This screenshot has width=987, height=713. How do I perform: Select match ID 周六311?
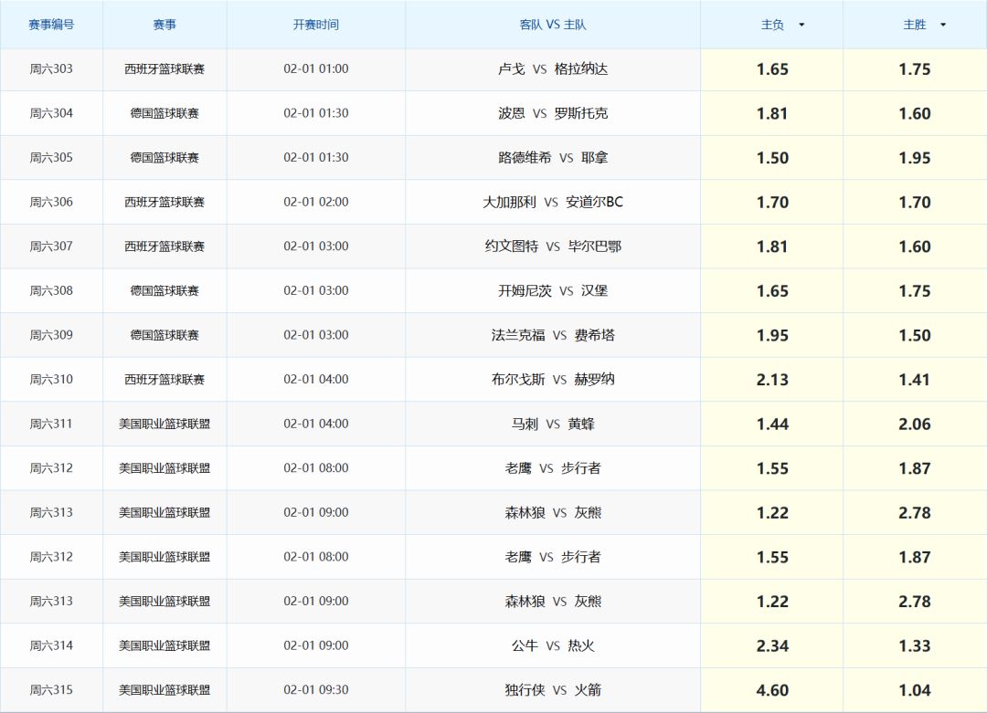(51, 424)
